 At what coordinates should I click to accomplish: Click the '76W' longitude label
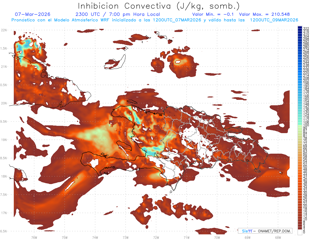click(34, 238)
